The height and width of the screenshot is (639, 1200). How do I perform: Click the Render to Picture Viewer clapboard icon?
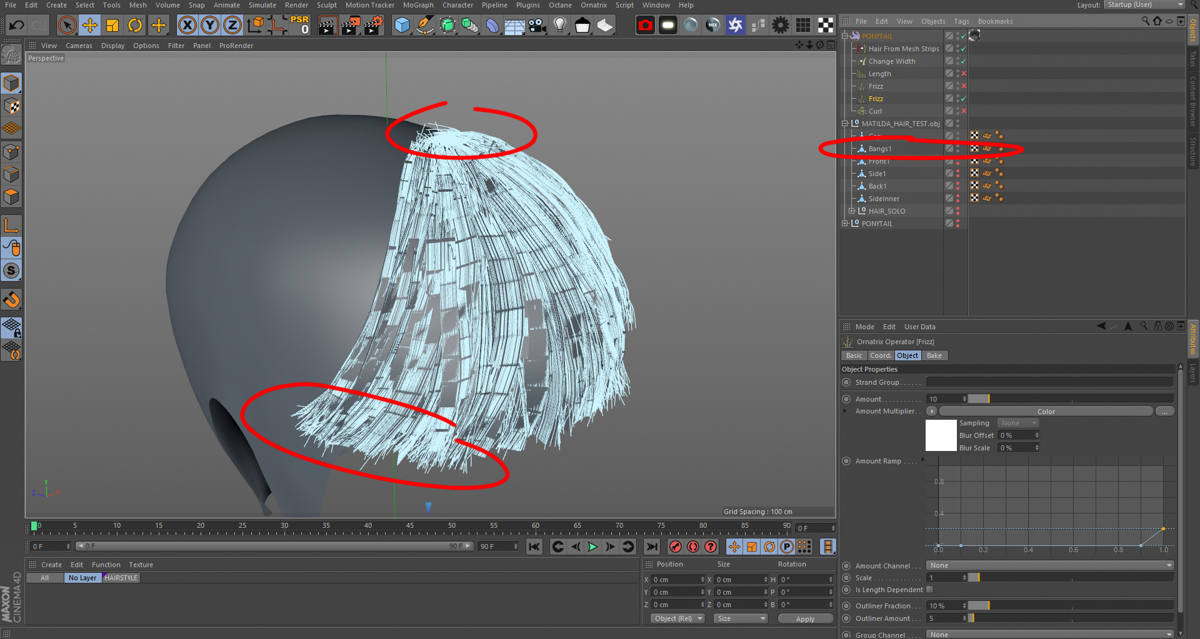point(351,26)
